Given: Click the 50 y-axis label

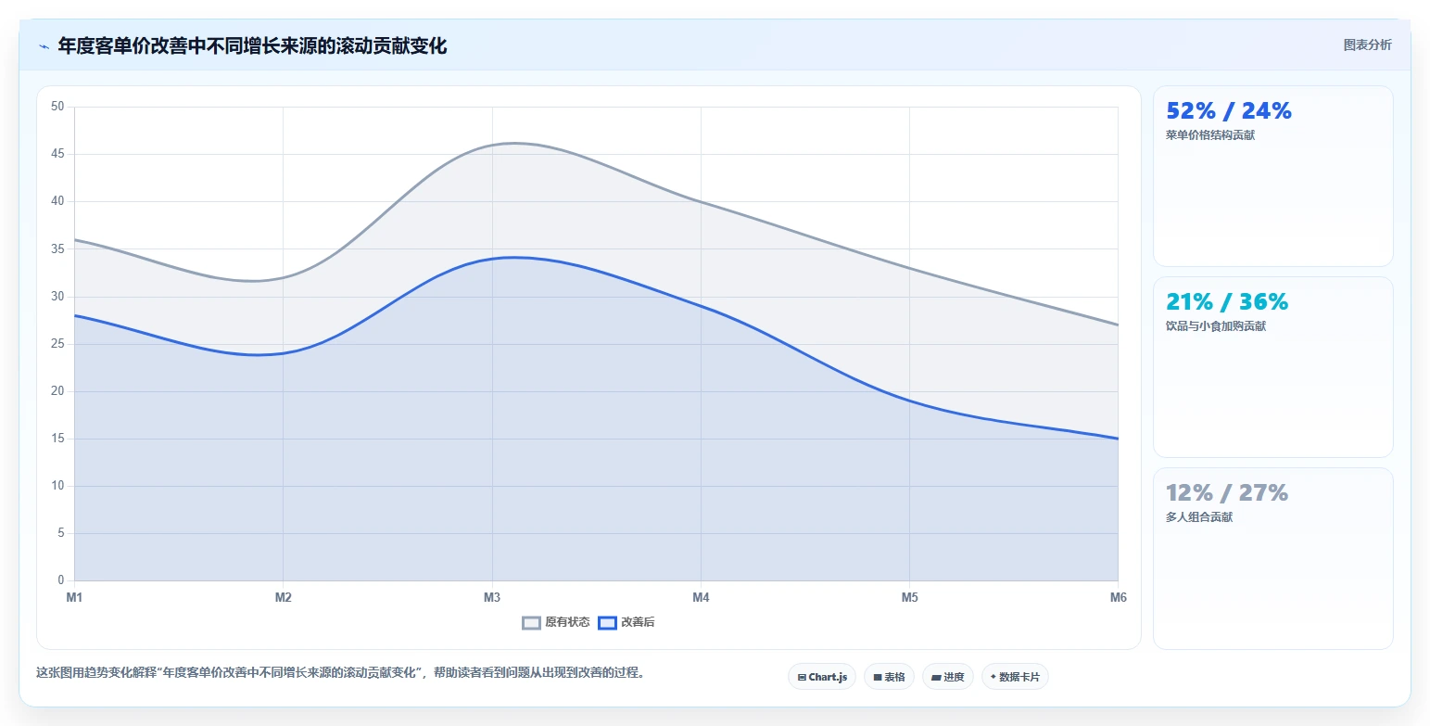Looking at the screenshot, I should pos(57,107).
